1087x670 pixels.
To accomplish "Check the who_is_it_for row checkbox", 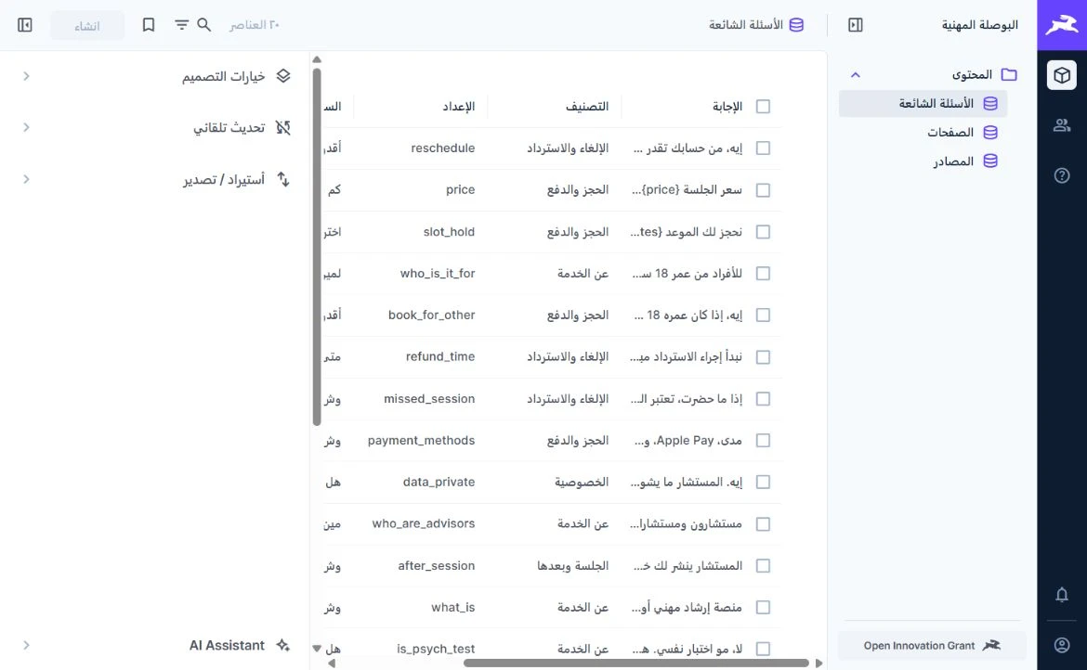I will pyautogui.click(x=764, y=274).
